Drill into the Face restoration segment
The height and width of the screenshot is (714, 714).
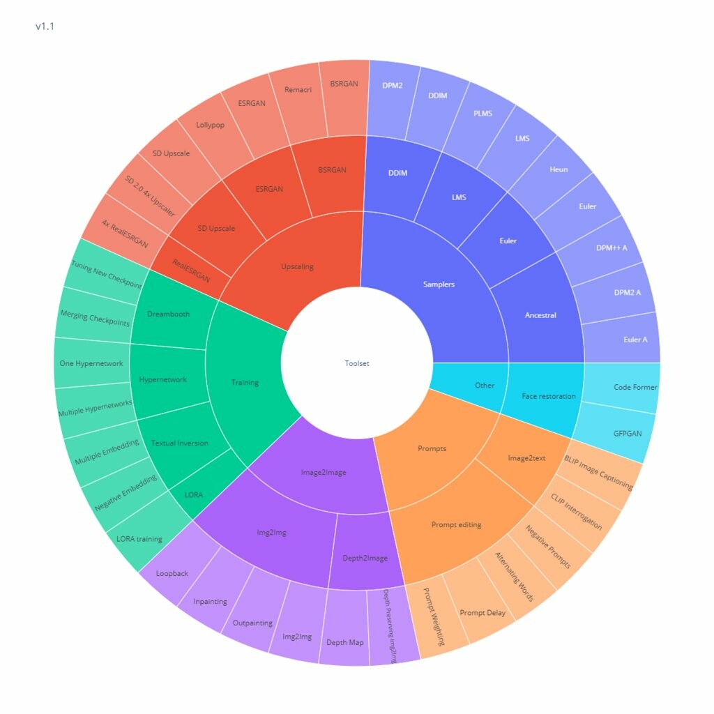click(x=549, y=396)
